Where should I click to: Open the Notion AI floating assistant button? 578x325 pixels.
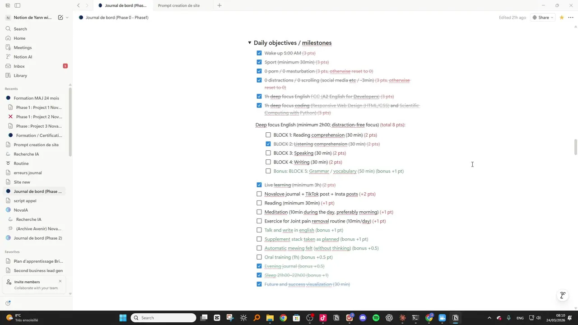563,296
